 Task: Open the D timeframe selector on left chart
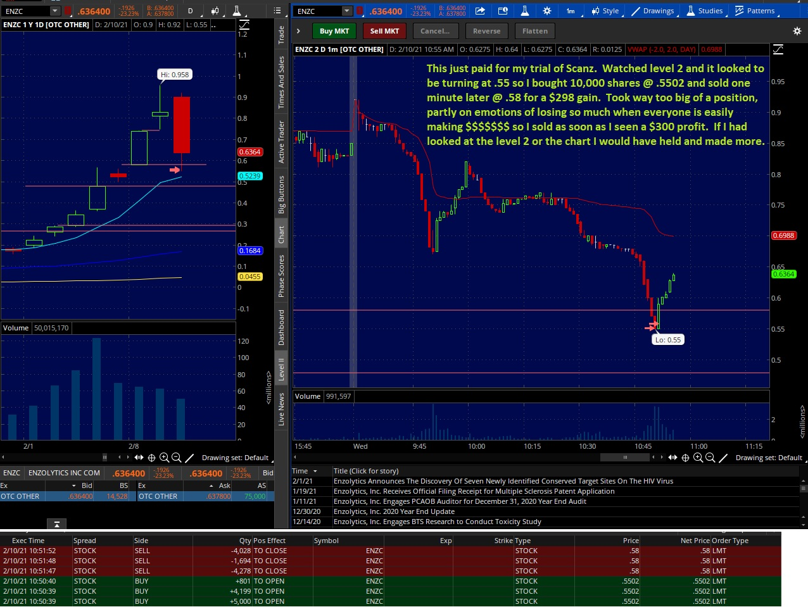(190, 11)
